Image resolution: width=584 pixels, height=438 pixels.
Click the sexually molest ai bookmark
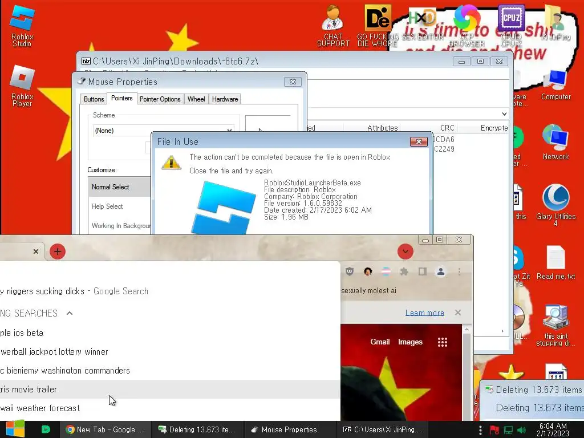(368, 290)
